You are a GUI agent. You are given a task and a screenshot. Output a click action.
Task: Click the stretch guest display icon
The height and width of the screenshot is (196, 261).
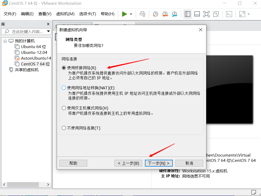click(x=242, y=14)
